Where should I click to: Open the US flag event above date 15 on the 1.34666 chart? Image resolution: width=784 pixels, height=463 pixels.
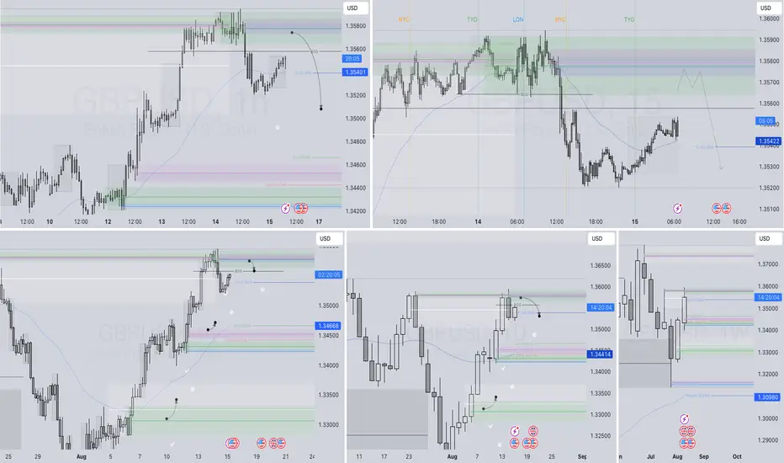pyautogui.click(x=232, y=443)
